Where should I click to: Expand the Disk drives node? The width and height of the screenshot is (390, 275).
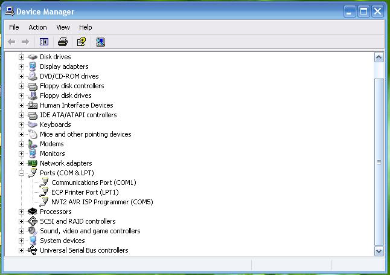[21, 57]
